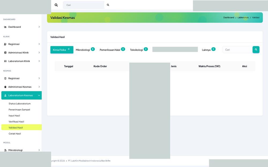268x167 pixels.
Task: Click the Validasi breadcrumb item
Action: coord(256,18)
